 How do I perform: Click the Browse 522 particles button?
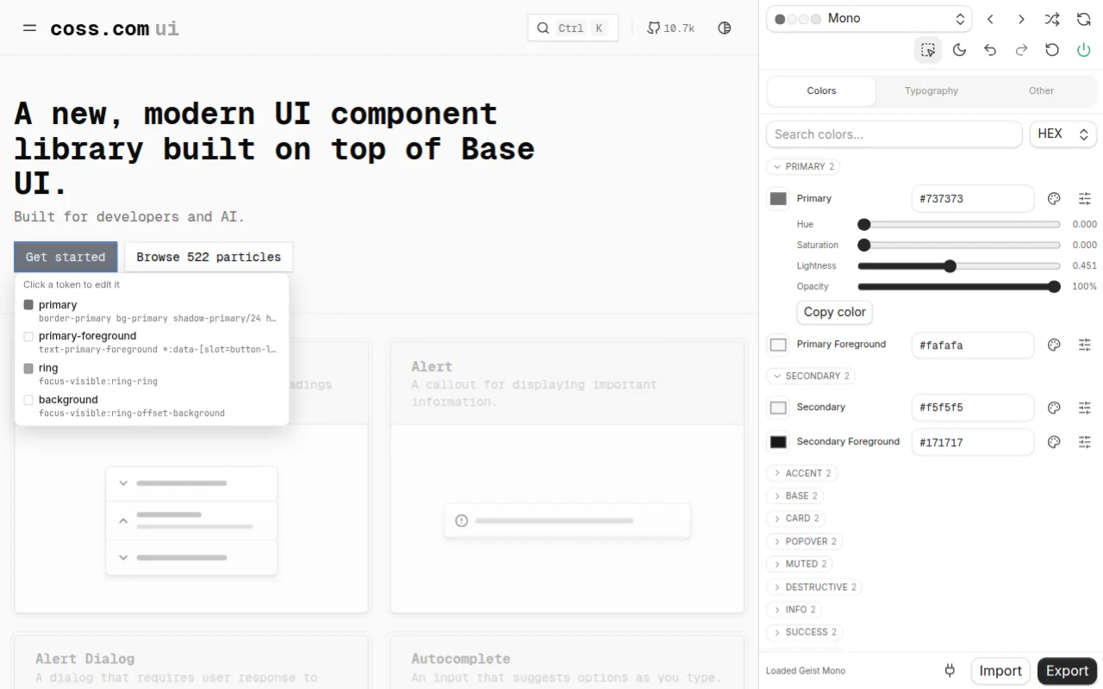pyautogui.click(x=209, y=258)
